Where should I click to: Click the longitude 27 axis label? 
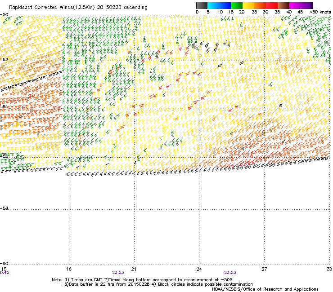click(264, 269)
